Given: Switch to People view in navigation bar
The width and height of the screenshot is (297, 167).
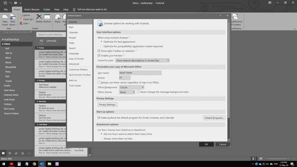Looking at the screenshot, I should (16, 153).
